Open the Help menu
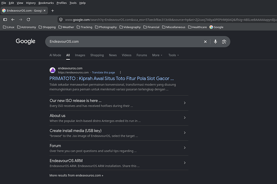 tap(82, 3)
